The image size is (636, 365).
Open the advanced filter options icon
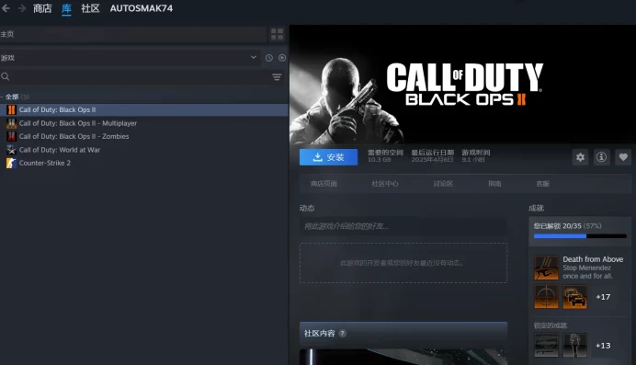click(277, 77)
